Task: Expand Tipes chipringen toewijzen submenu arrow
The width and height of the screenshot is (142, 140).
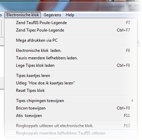Action: click(132, 101)
